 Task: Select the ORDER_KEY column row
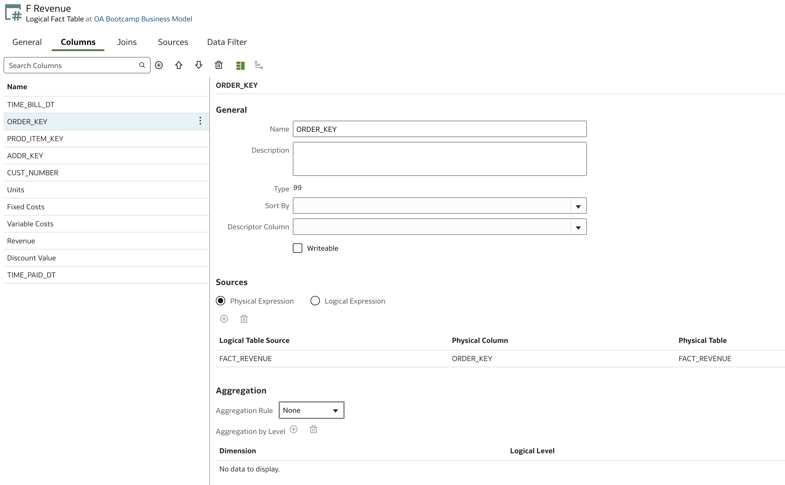[x=106, y=122]
